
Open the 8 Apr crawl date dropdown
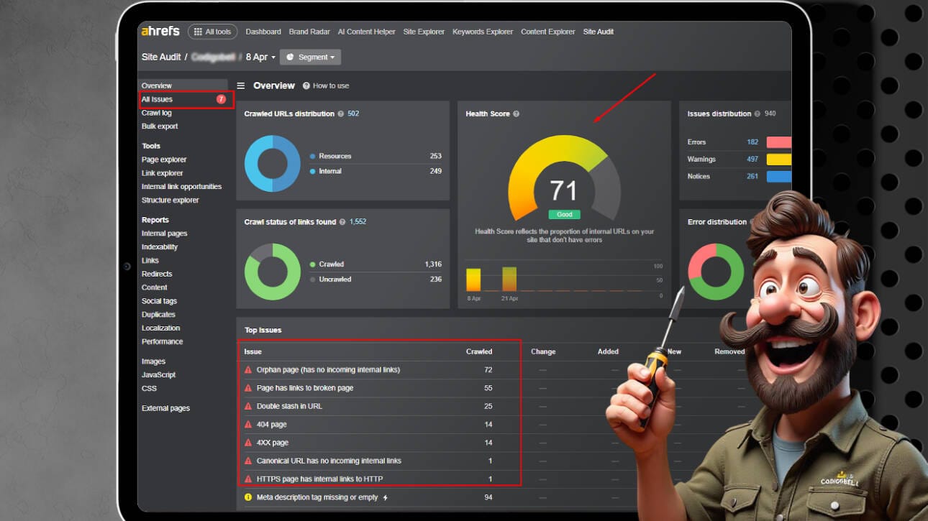tap(260, 57)
